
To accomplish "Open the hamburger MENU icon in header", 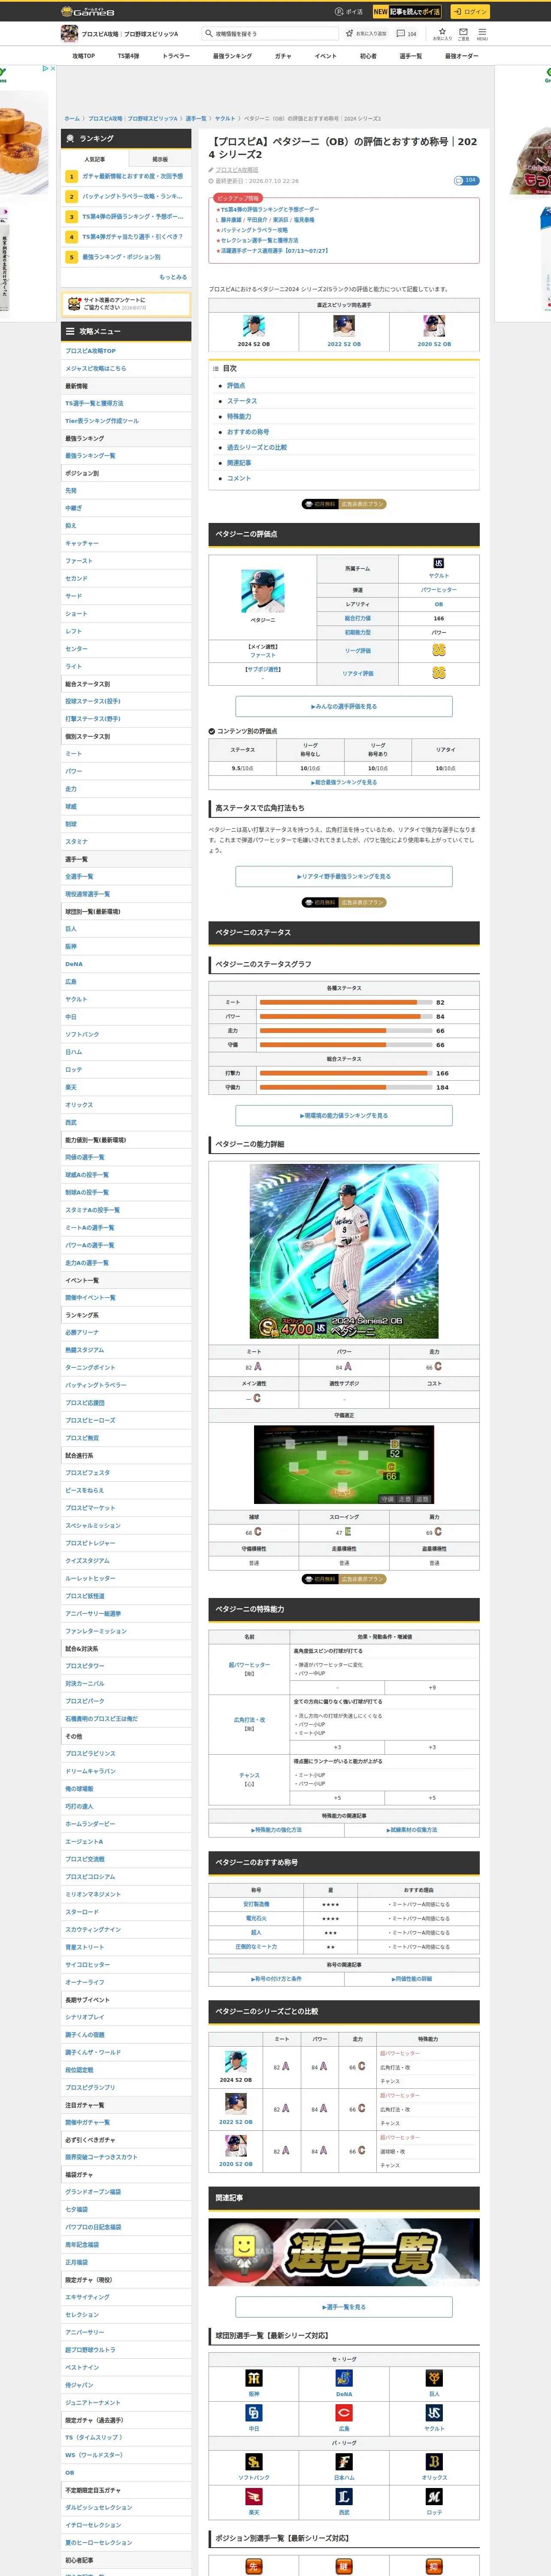I will point(482,33).
